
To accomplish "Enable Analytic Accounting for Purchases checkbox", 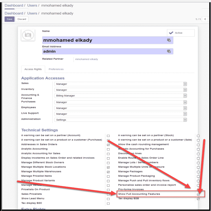I will pyautogui.click(x=198, y=149).
